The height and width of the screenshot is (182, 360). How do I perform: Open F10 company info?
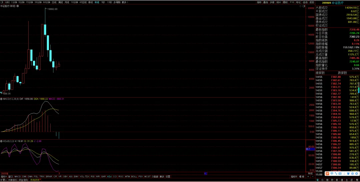pyautogui.click(x=292, y=2)
